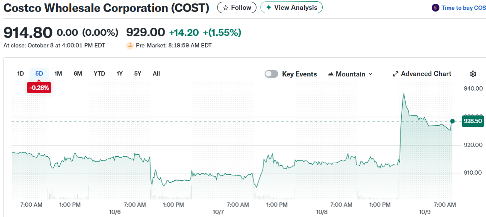Click the Mountain chart type icon
Image resolution: width=486 pixels, height=217 pixels.
click(x=330, y=74)
